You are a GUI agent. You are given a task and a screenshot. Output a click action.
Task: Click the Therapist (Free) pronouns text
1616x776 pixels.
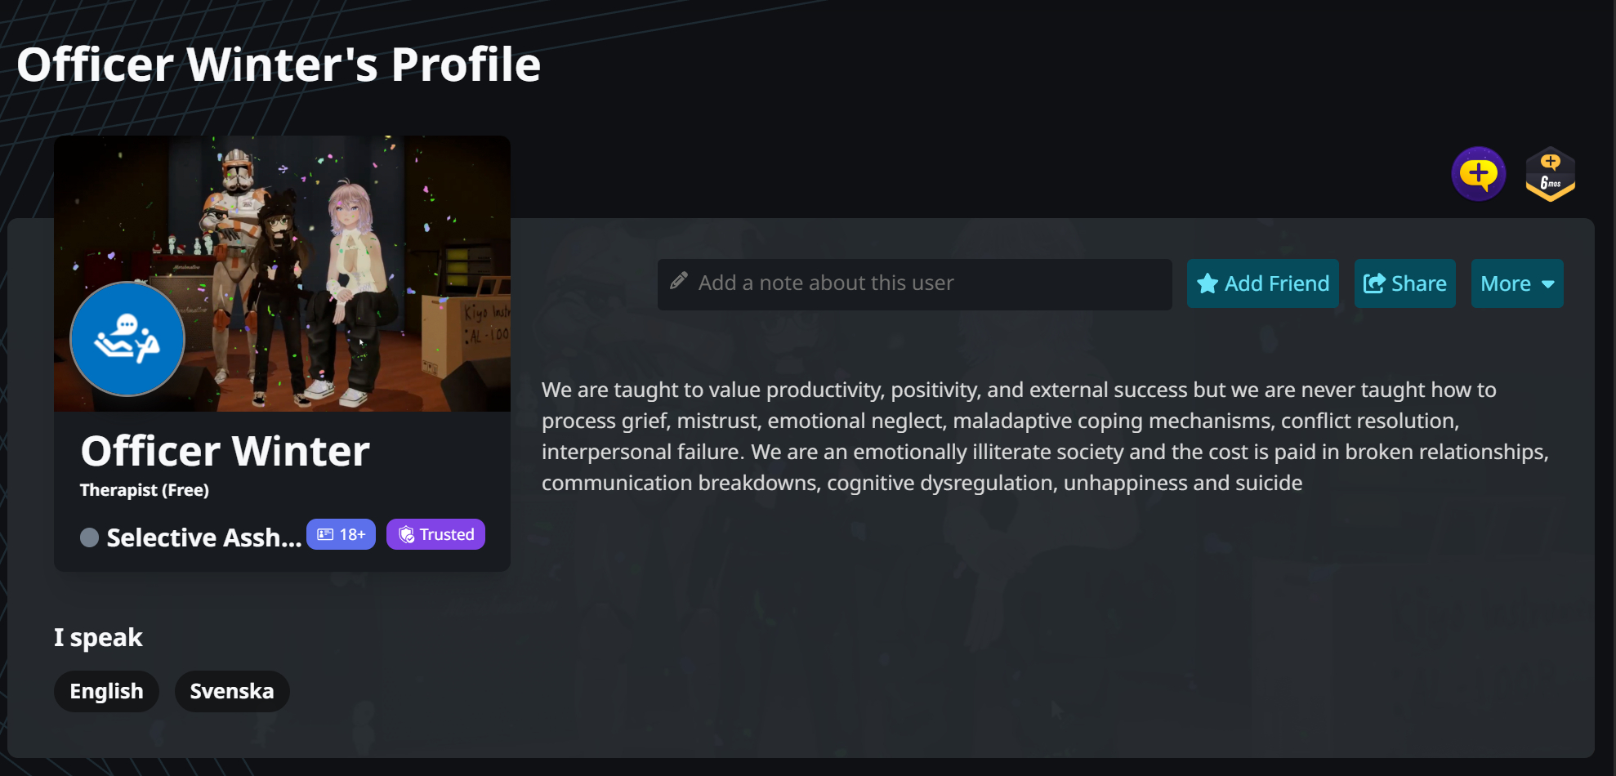pos(145,490)
